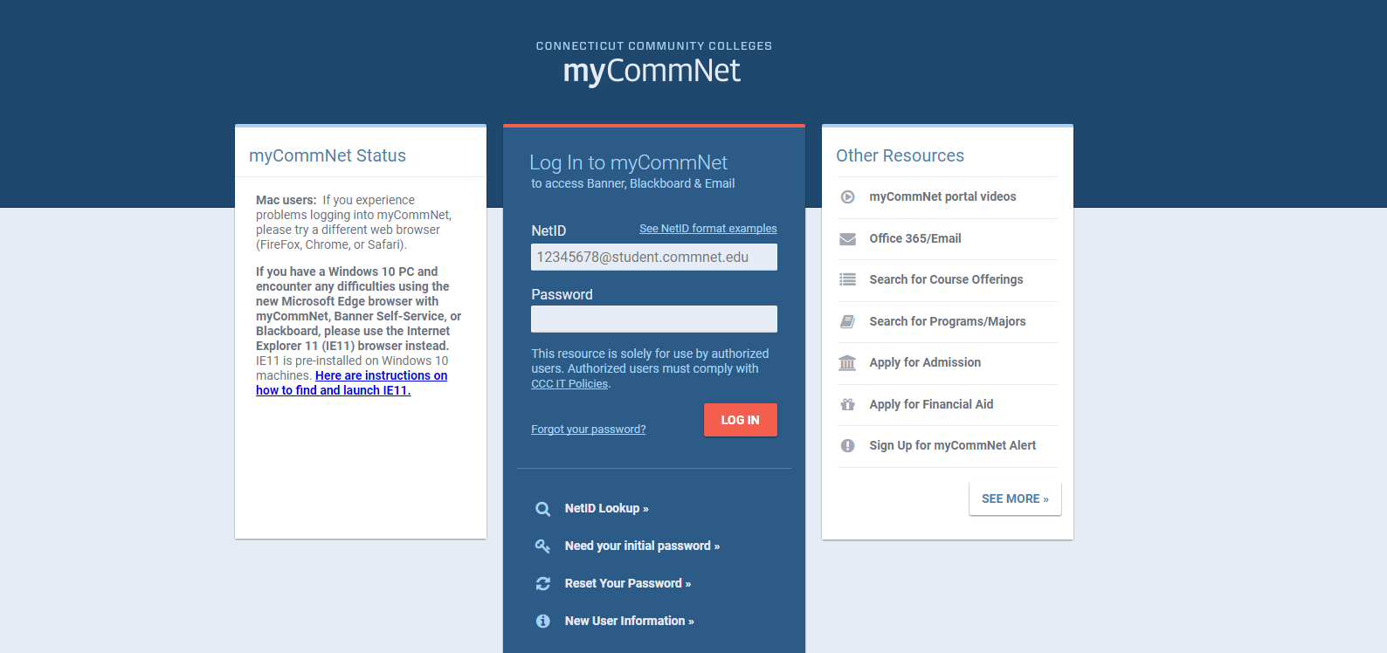This screenshot has height=653, width=1387.
Task: Open Sign Up for myCommNet Alert
Action: [953, 446]
